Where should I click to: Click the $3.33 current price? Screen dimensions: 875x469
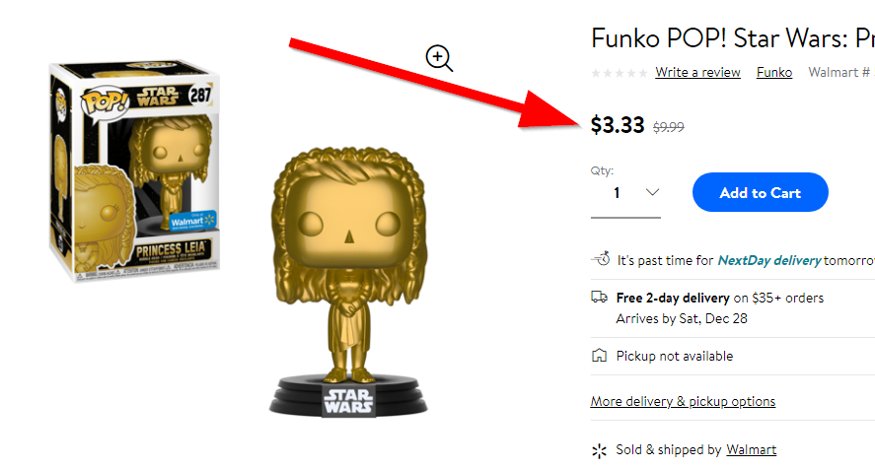tap(618, 125)
